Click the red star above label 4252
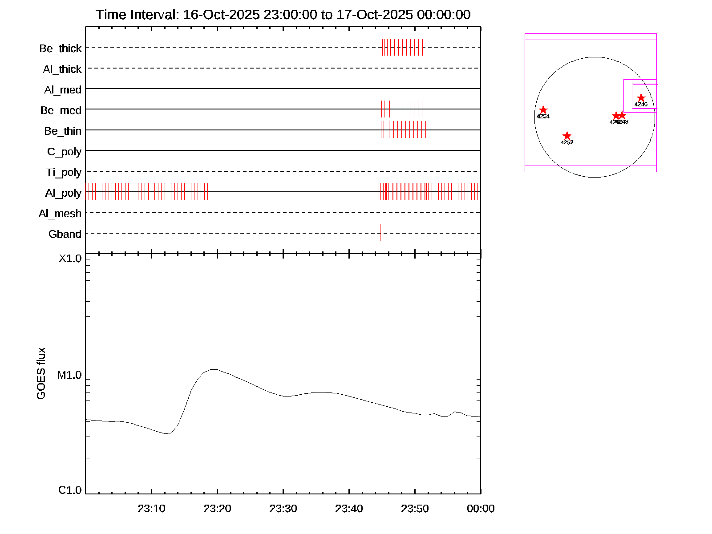This screenshot has height=534, width=712. tap(567, 136)
